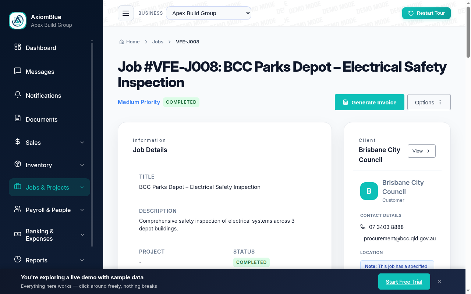Go to Home breadcrumb link
The image size is (471, 294).
pyautogui.click(x=130, y=42)
